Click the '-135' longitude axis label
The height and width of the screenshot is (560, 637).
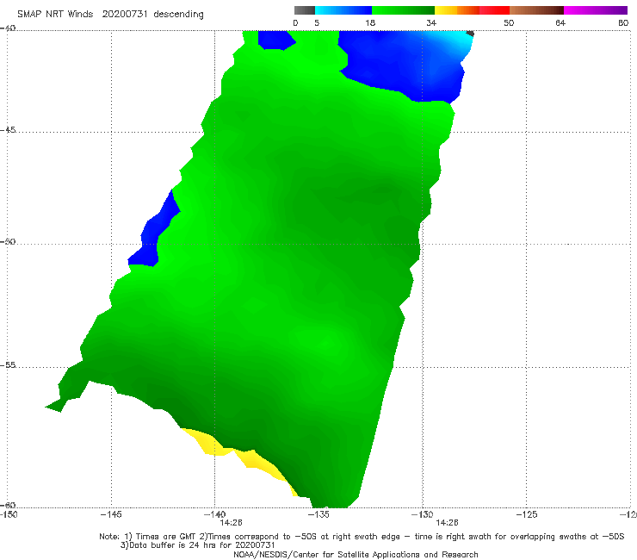(318, 514)
